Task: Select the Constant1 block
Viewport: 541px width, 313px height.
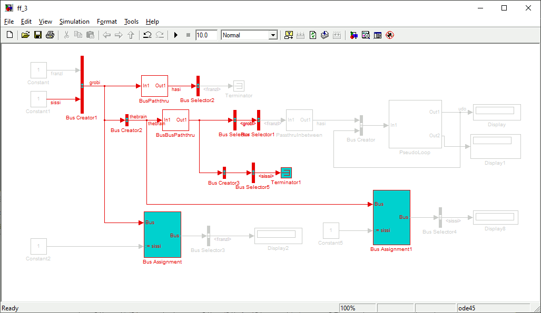Action: pos(38,99)
